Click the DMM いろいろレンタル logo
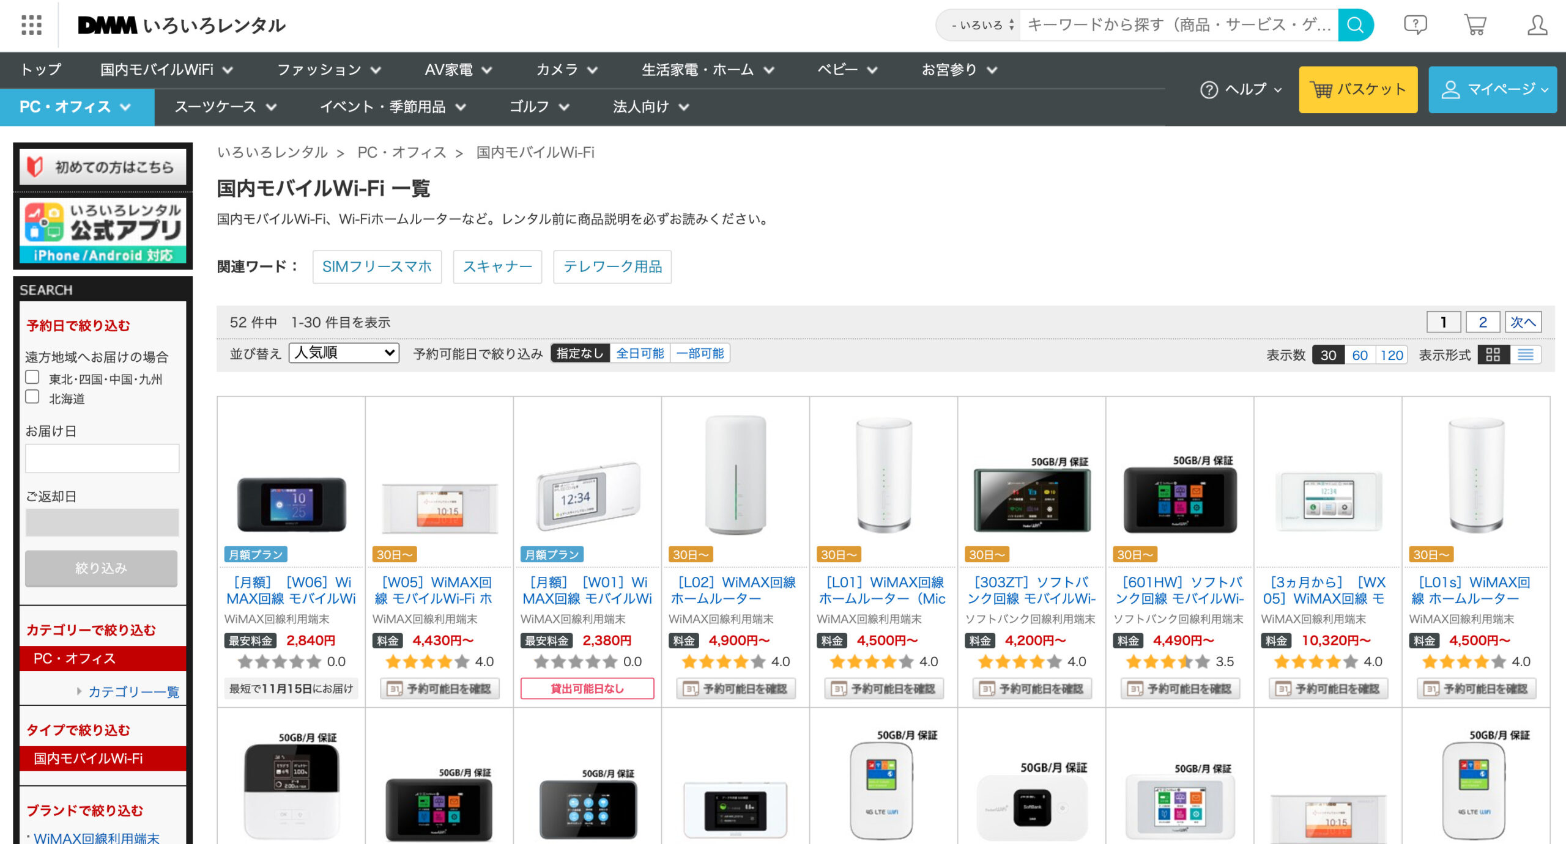The height and width of the screenshot is (844, 1566). coord(182,25)
